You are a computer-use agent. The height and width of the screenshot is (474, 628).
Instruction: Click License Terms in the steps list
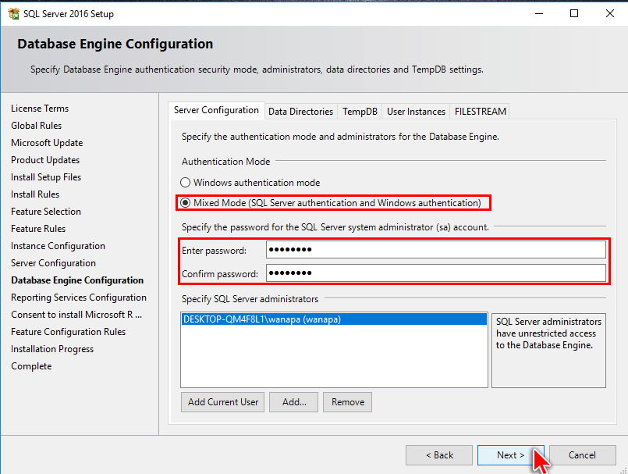40,109
